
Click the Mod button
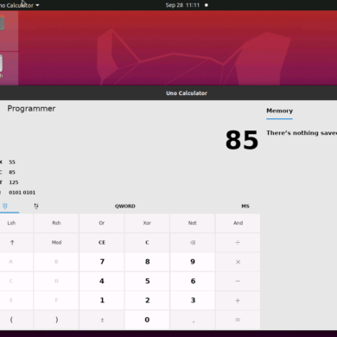(56, 243)
